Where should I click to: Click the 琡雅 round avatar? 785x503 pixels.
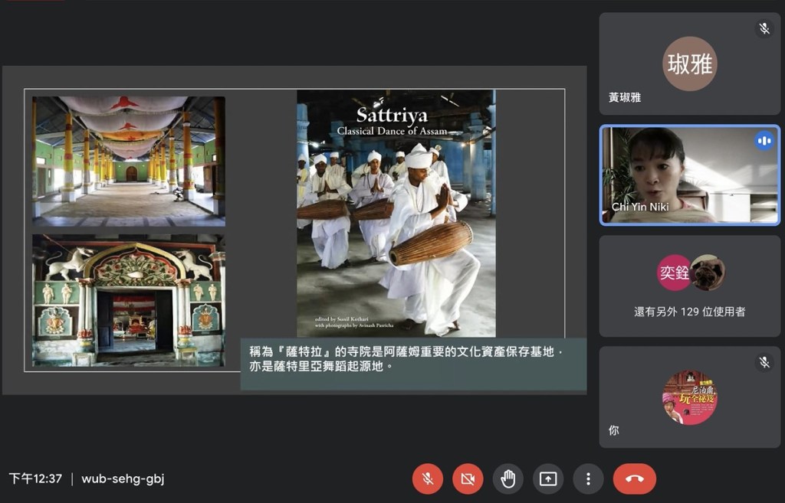tap(689, 64)
